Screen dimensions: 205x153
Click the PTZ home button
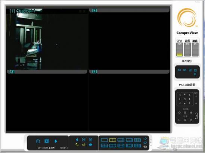184,99
